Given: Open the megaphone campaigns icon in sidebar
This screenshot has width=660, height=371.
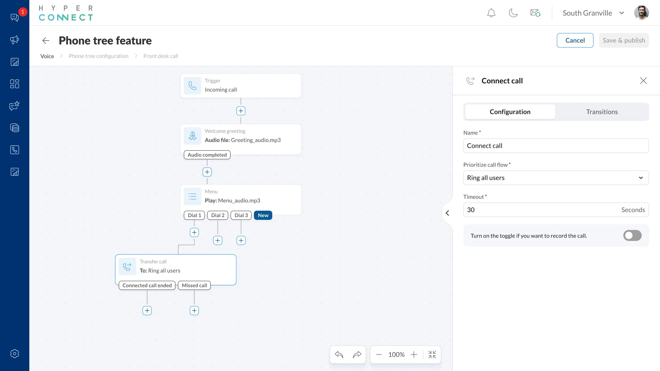Looking at the screenshot, I should click(x=14, y=40).
